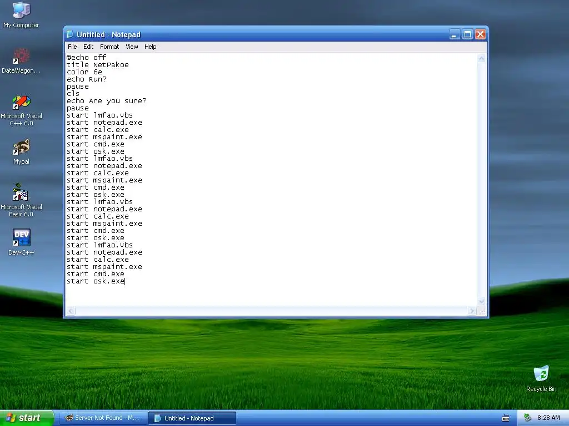The image size is (569, 426).
Task: Minimize the Notepad window
Action: pos(455,34)
